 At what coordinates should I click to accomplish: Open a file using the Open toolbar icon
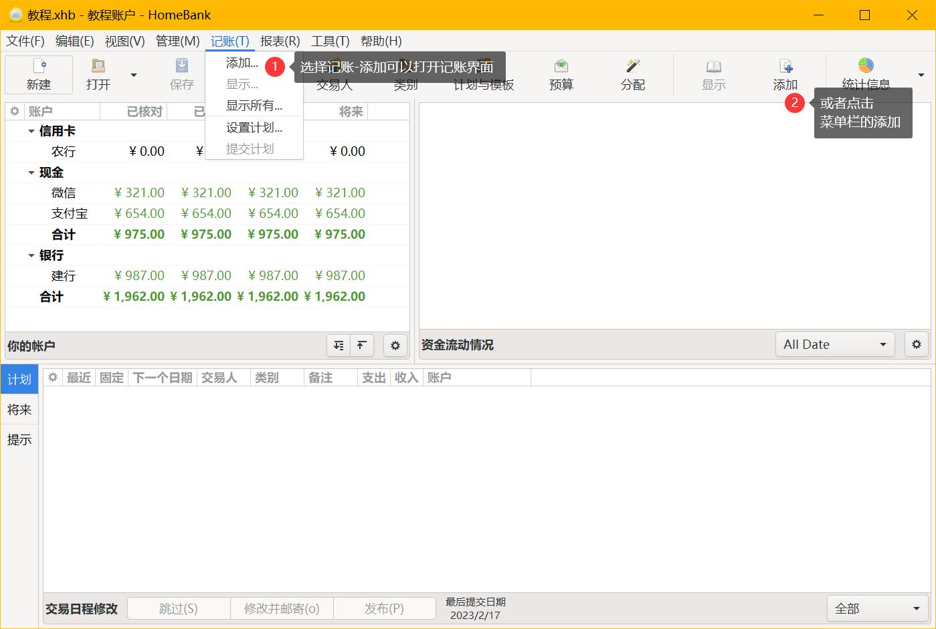pos(98,66)
